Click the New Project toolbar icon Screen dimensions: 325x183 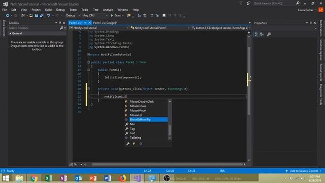[23, 16]
